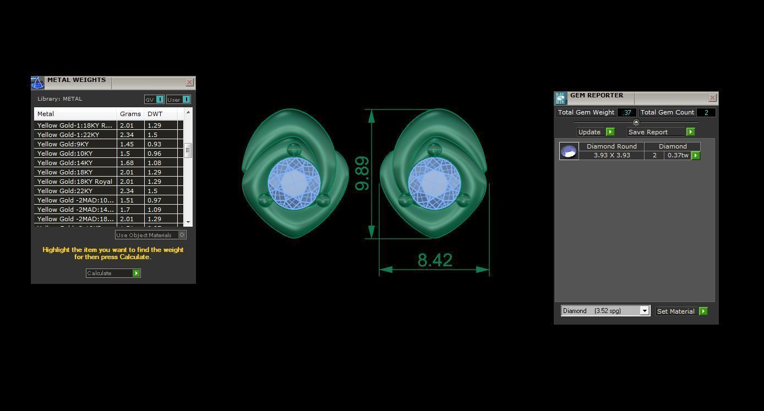Select the Yellow Gold-1:18KY R... row
Image resolution: width=764 pixels, height=411 pixels.
coord(108,125)
